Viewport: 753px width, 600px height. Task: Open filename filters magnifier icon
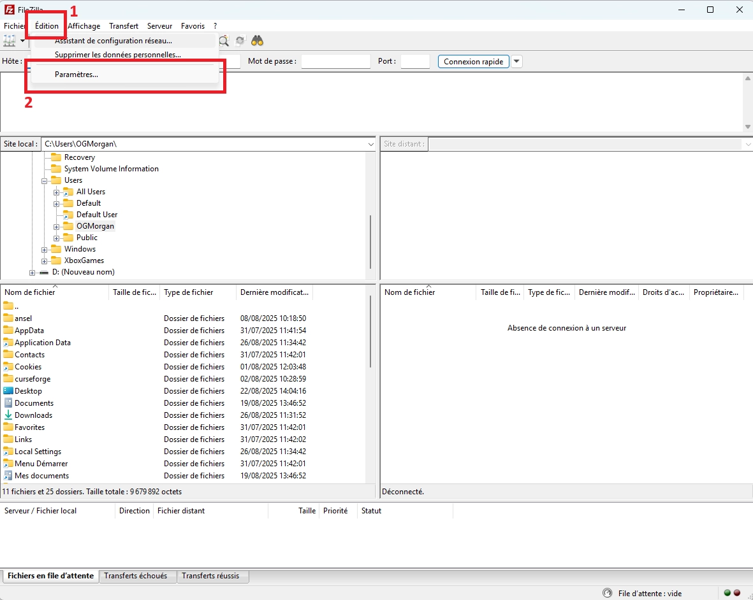point(224,41)
